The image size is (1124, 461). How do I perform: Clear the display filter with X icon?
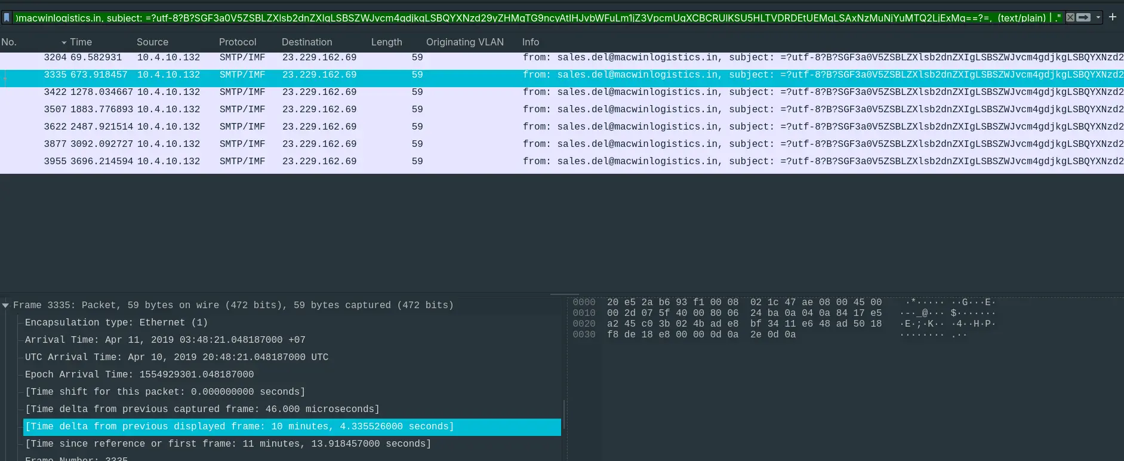[x=1070, y=17]
